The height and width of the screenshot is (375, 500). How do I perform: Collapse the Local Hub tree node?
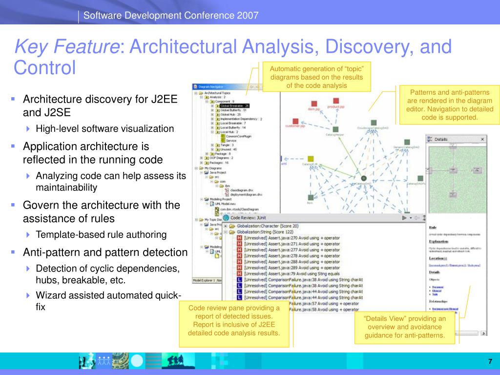pos(212,132)
